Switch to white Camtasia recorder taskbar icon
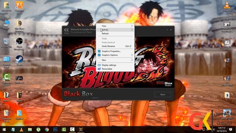This screenshot has width=236, height=133. pyautogui.click(x=72, y=129)
